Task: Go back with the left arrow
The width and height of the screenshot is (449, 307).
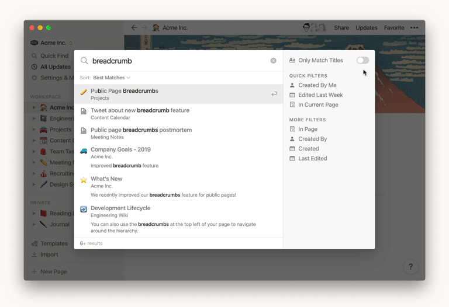Action: [134, 27]
